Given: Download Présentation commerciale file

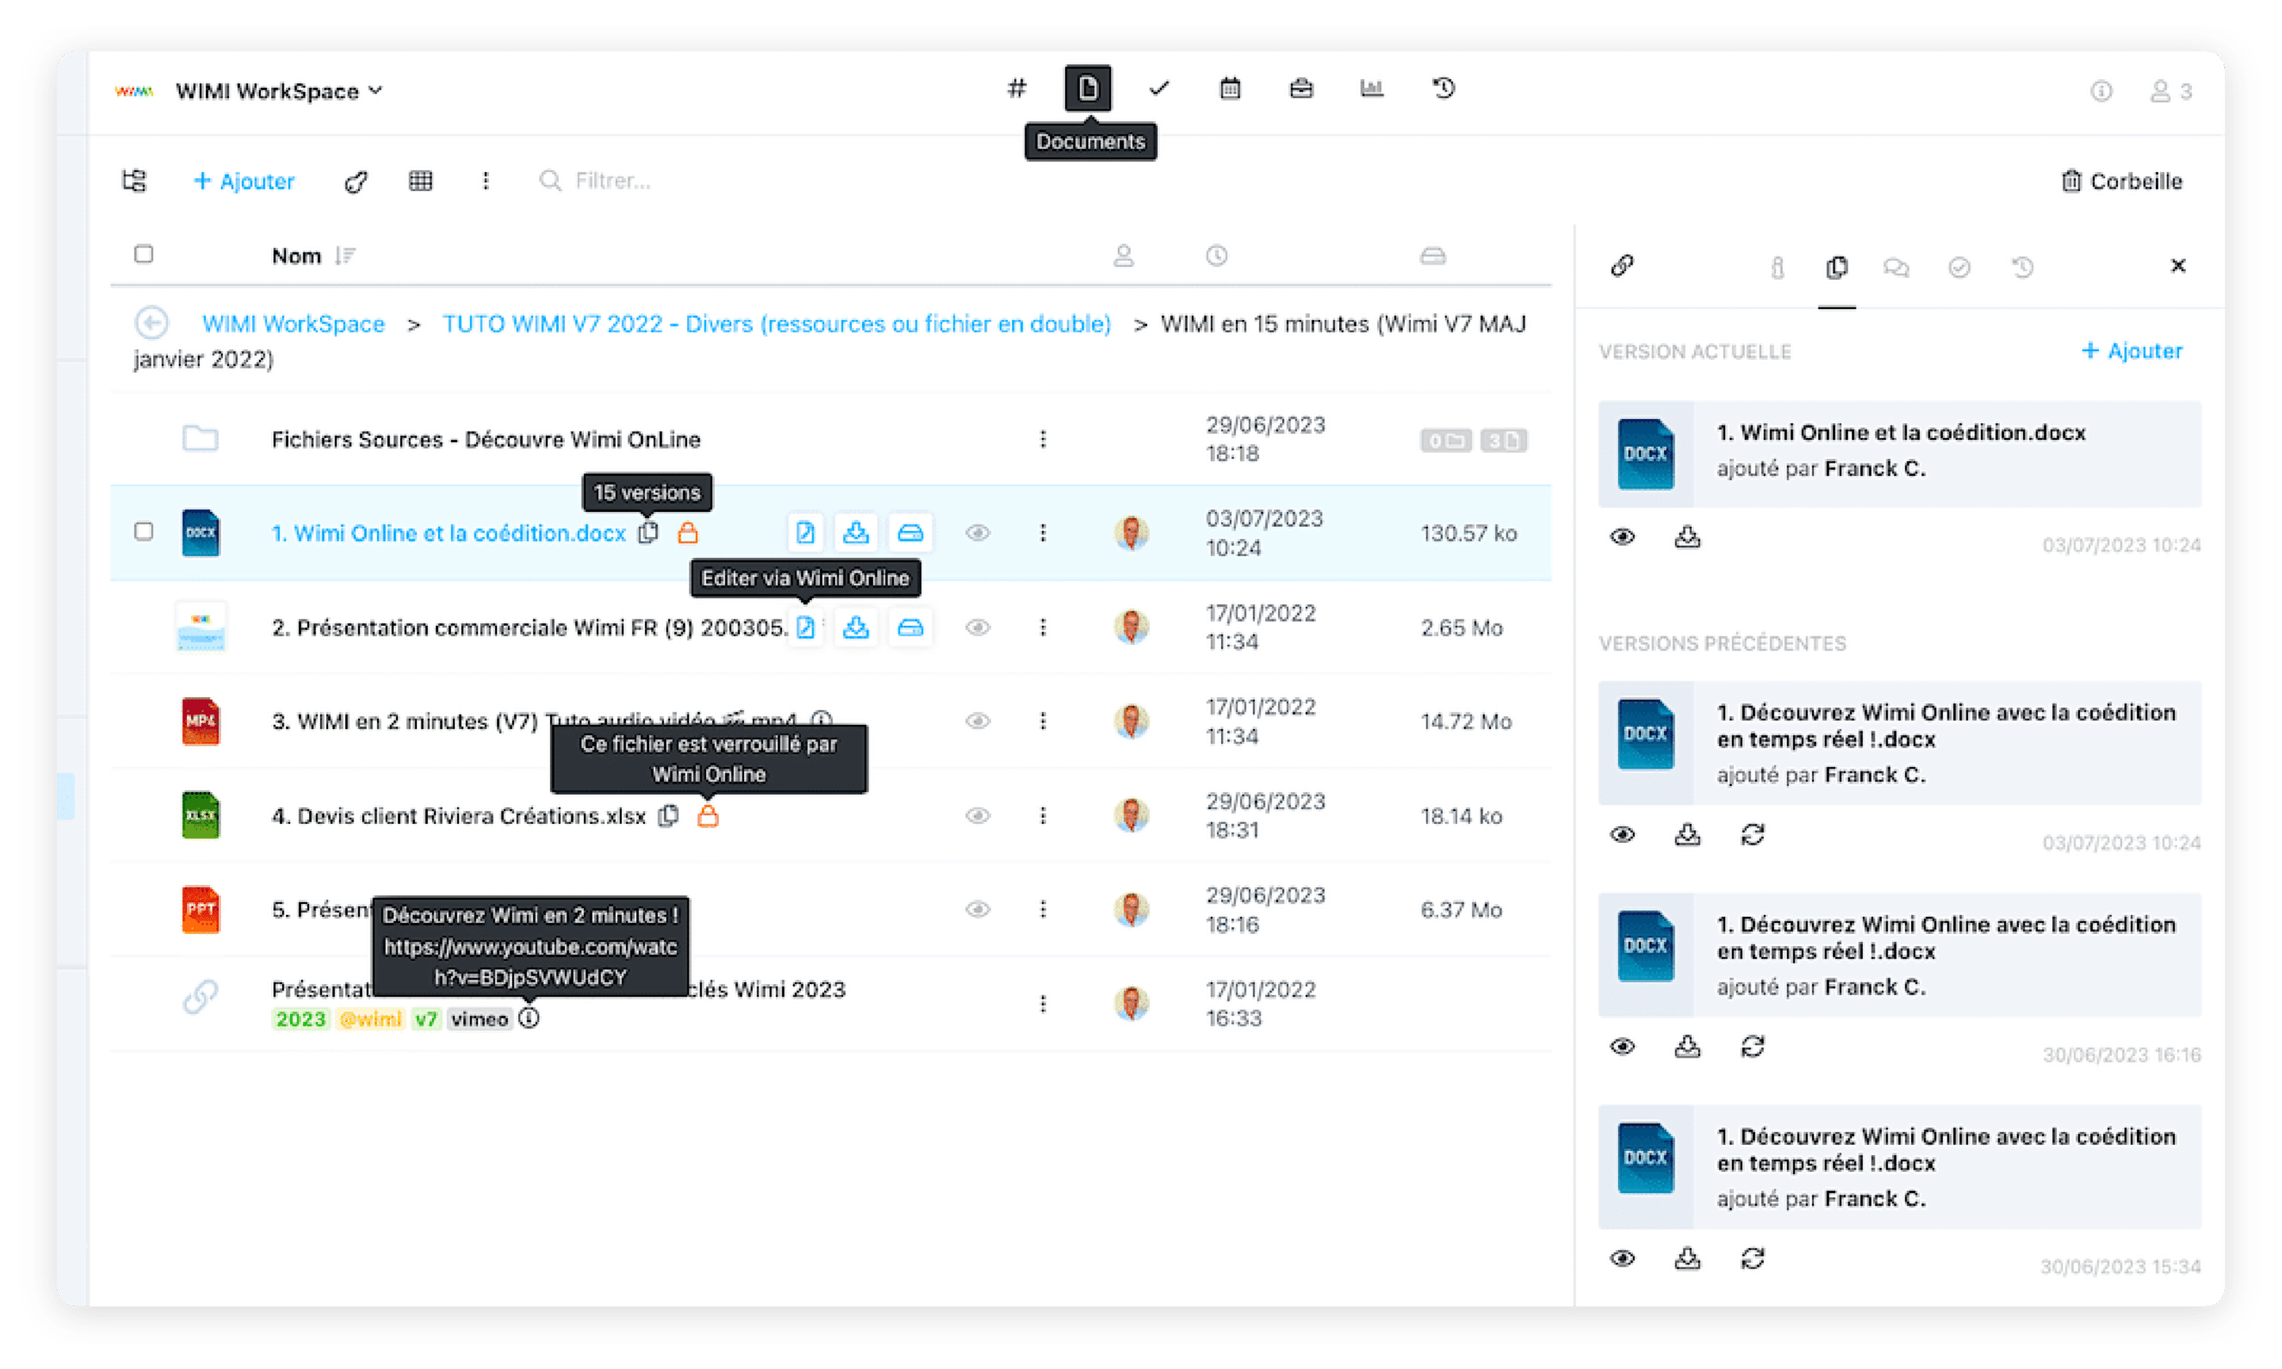Looking at the screenshot, I should (x=855, y=627).
